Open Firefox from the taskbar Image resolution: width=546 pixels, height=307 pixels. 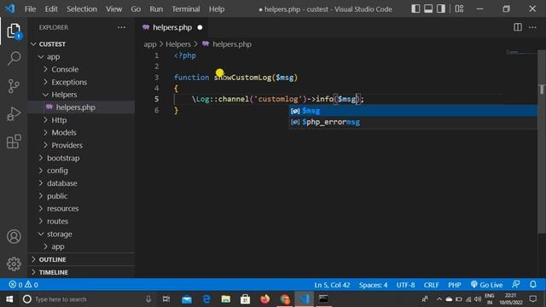(265, 299)
